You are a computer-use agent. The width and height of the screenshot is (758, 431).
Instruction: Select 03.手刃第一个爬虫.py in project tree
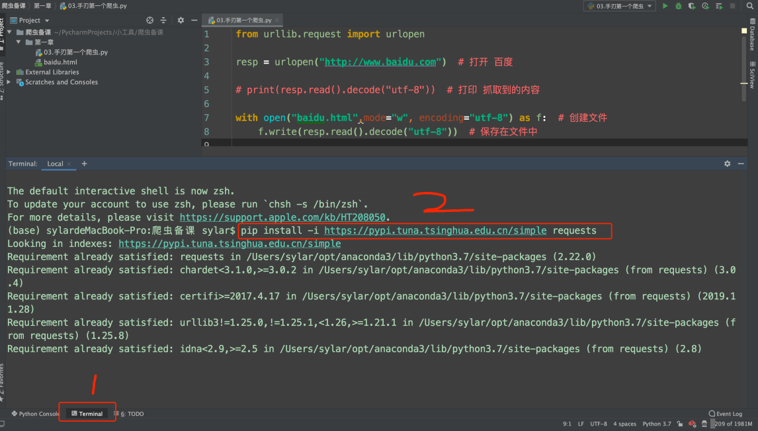pyautogui.click(x=71, y=52)
